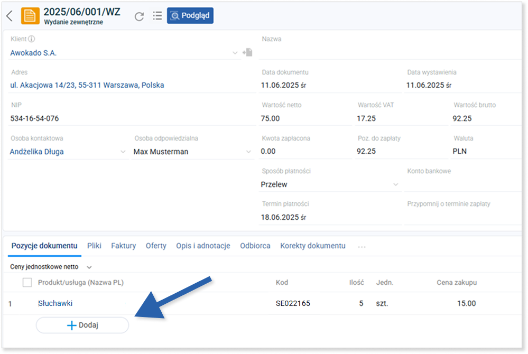Click the Dodaj add position button

[x=82, y=325]
